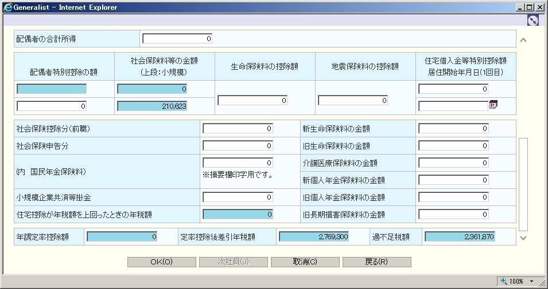Click the scroll up chevron

click(x=523, y=40)
